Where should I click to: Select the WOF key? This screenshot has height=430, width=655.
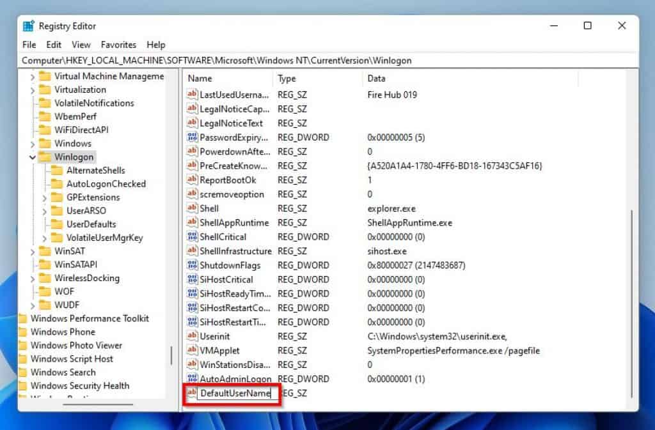pos(65,291)
